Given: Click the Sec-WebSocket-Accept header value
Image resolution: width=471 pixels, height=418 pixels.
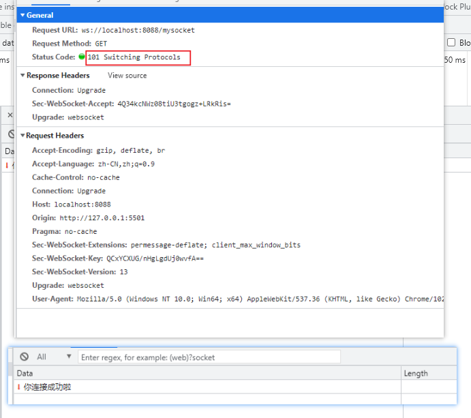Looking at the screenshot, I should [x=174, y=104].
